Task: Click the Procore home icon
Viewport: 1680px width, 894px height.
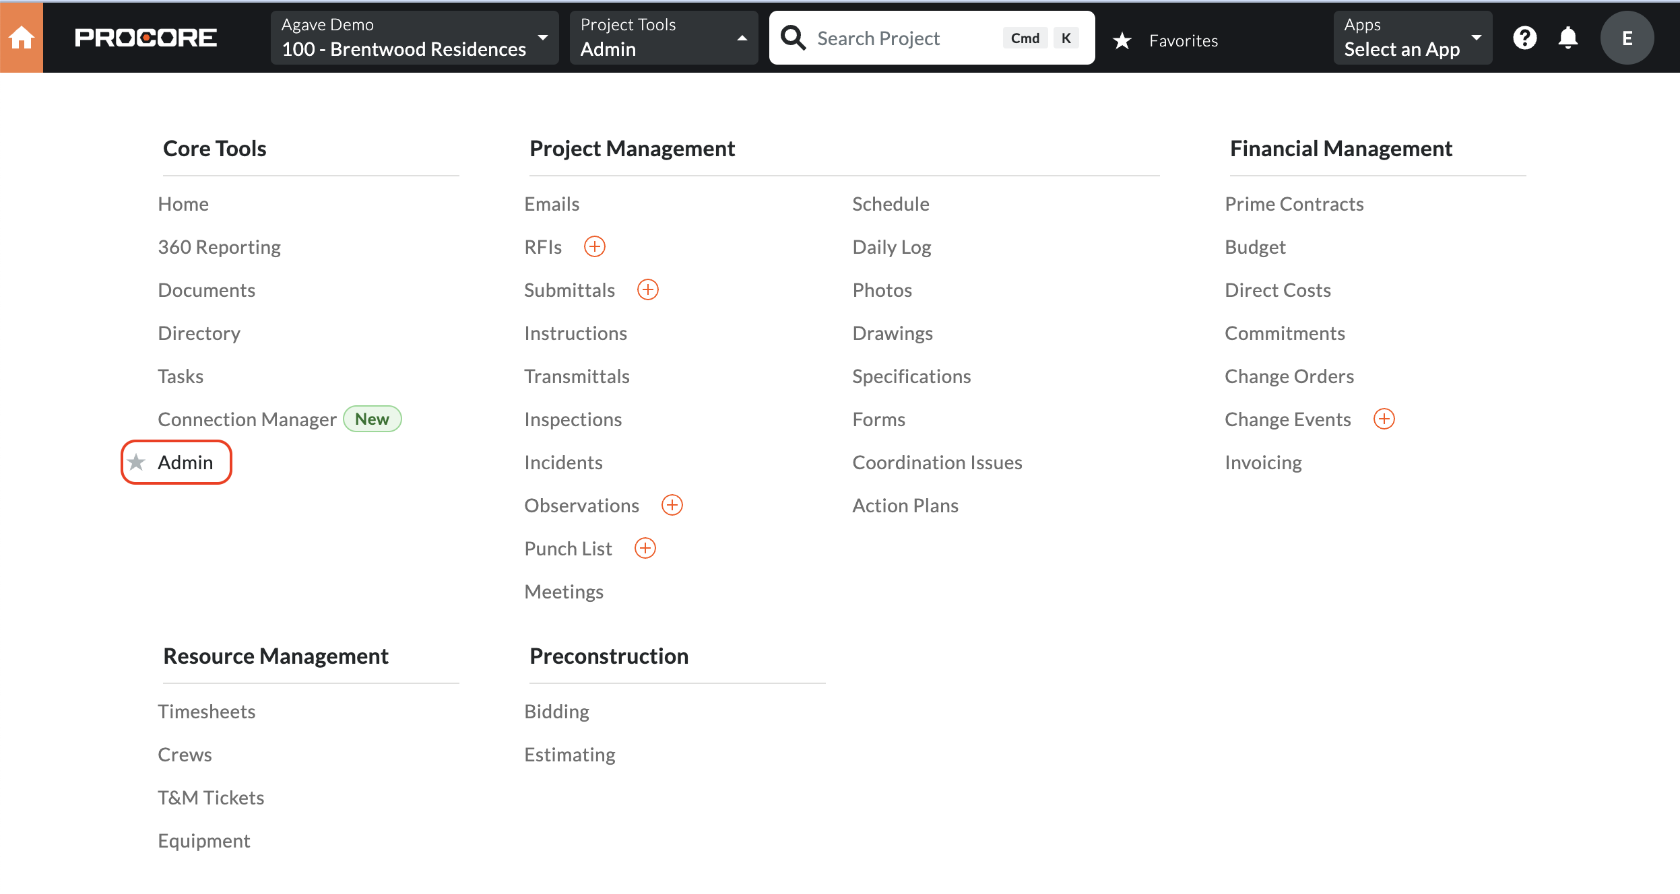Action: pos(22,38)
